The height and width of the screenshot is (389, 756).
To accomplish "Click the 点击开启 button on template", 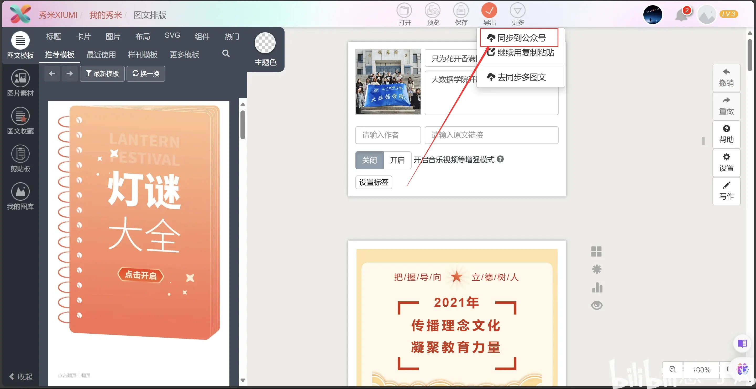I will [x=141, y=275].
